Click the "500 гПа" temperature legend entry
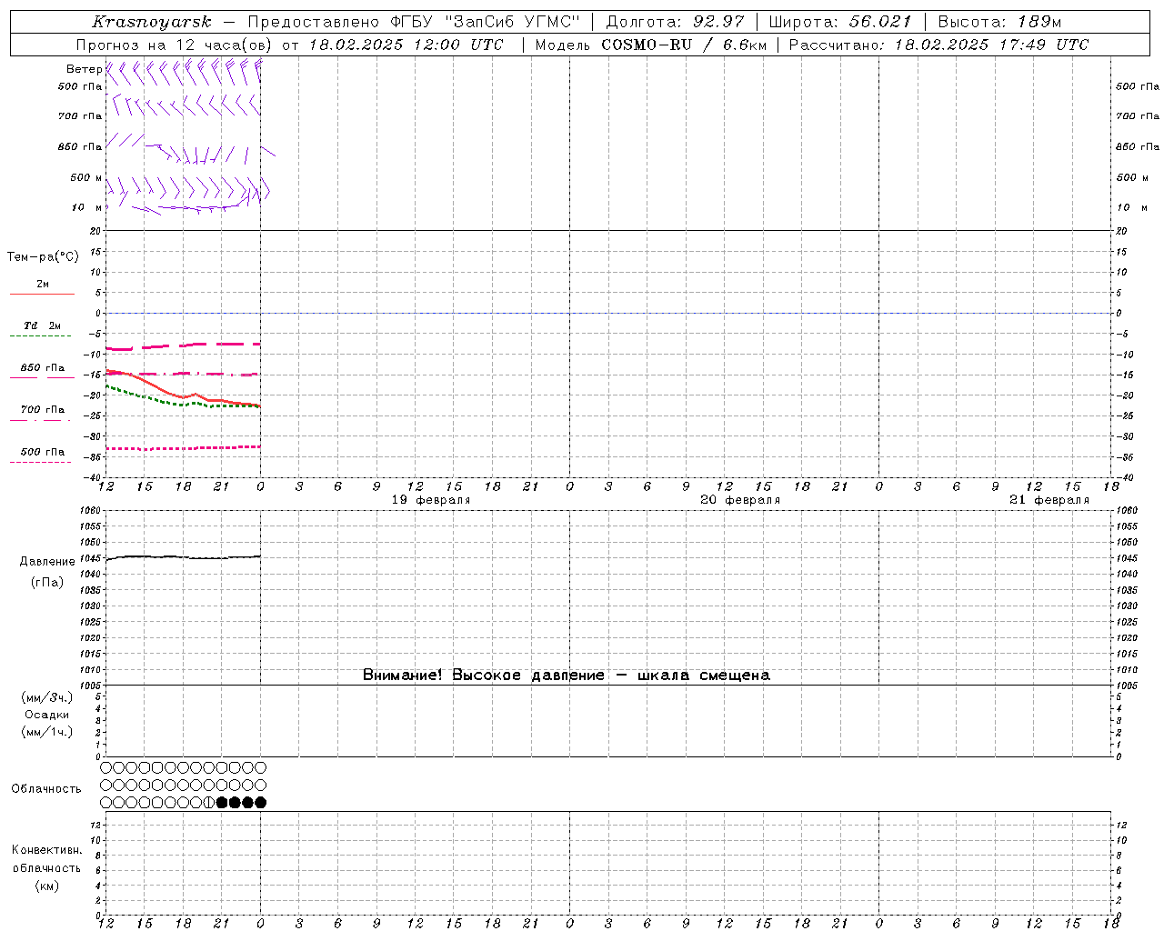The image size is (1164, 931). [x=43, y=452]
